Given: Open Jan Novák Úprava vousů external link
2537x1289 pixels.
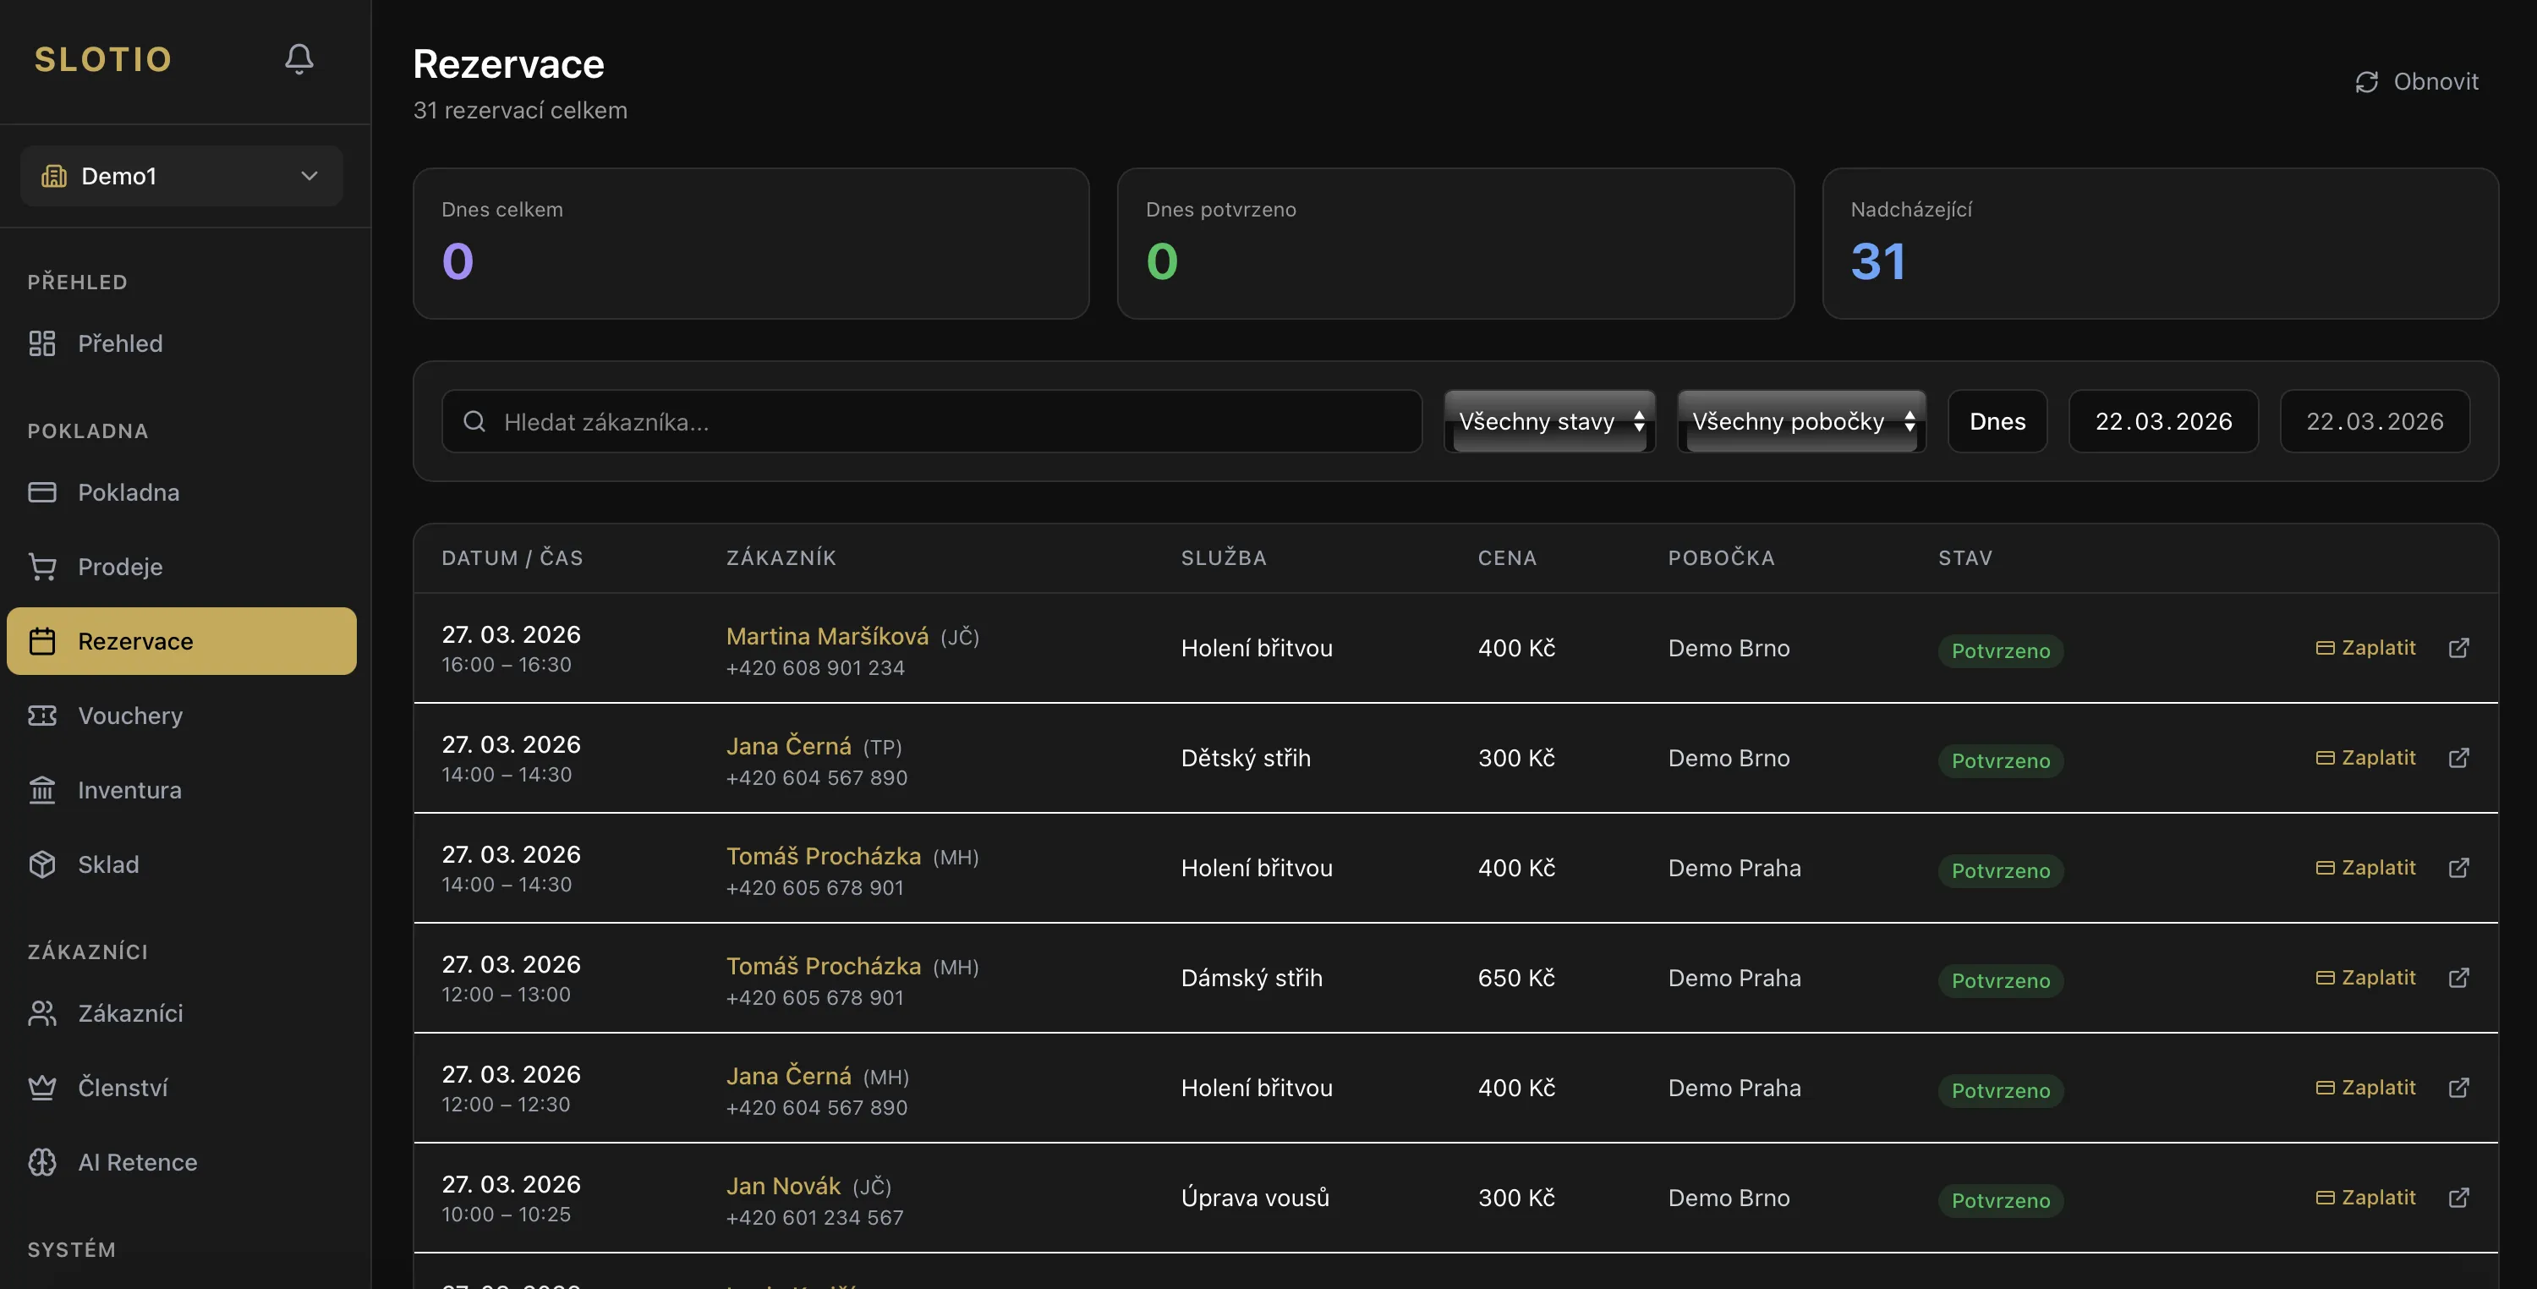Looking at the screenshot, I should [x=2459, y=1198].
